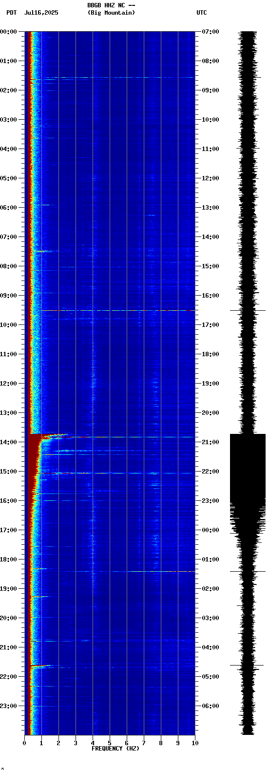Click the 11:00 PDT left-axis label

8,354
